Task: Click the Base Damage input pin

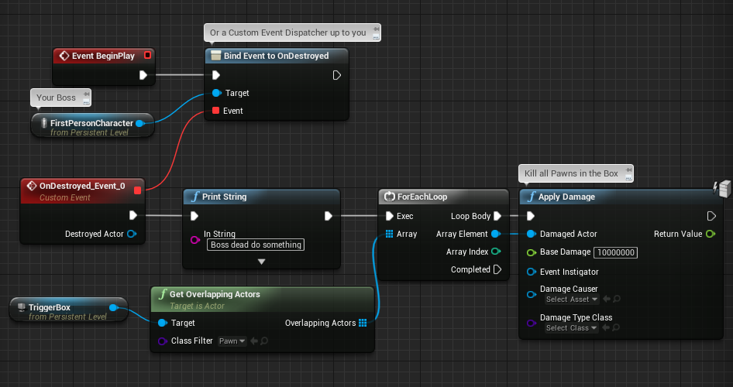Action: [531, 252]
